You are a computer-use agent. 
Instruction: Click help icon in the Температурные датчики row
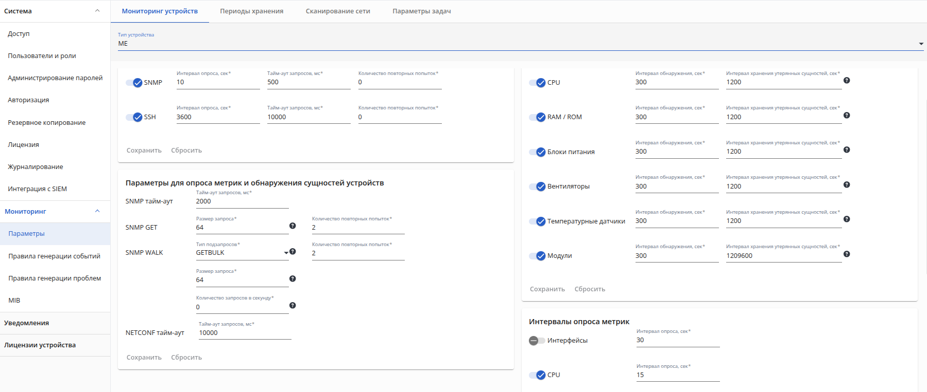(847, 219)
